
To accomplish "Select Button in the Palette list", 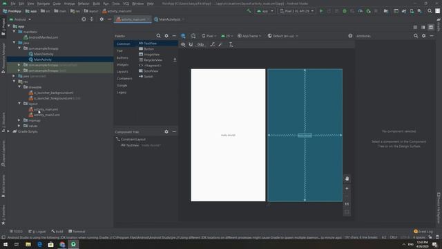I will (x=149, y=49).
